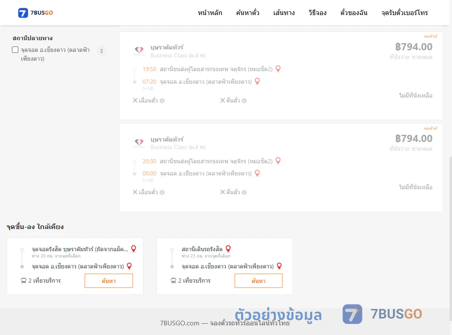Click the ห่าง 23 กม. จากจุดที่เลือก text
Screen dimensions: 452x335
[206, 256]
